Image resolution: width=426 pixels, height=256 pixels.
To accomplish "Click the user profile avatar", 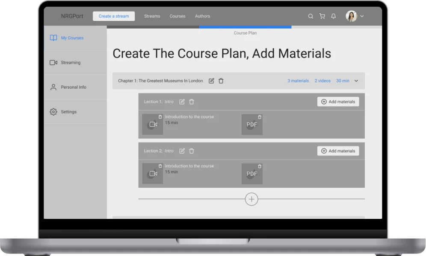I will coord(351,16).
